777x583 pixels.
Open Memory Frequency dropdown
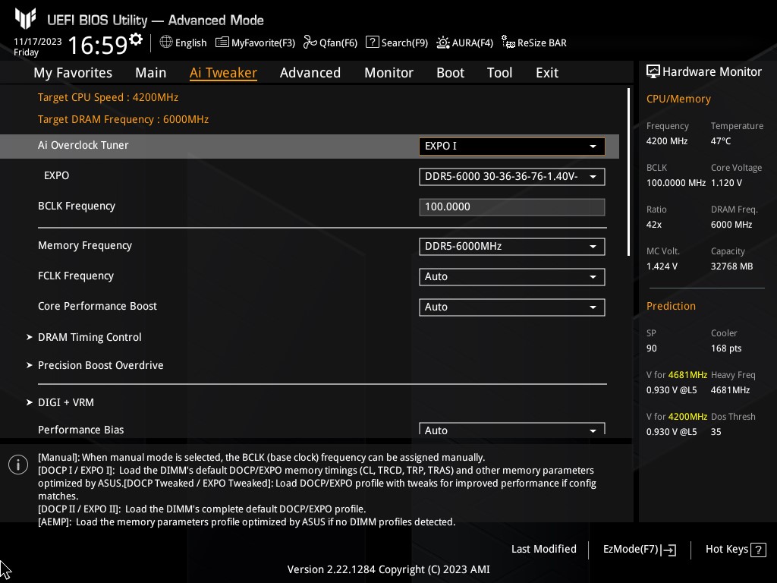(512, 247)
